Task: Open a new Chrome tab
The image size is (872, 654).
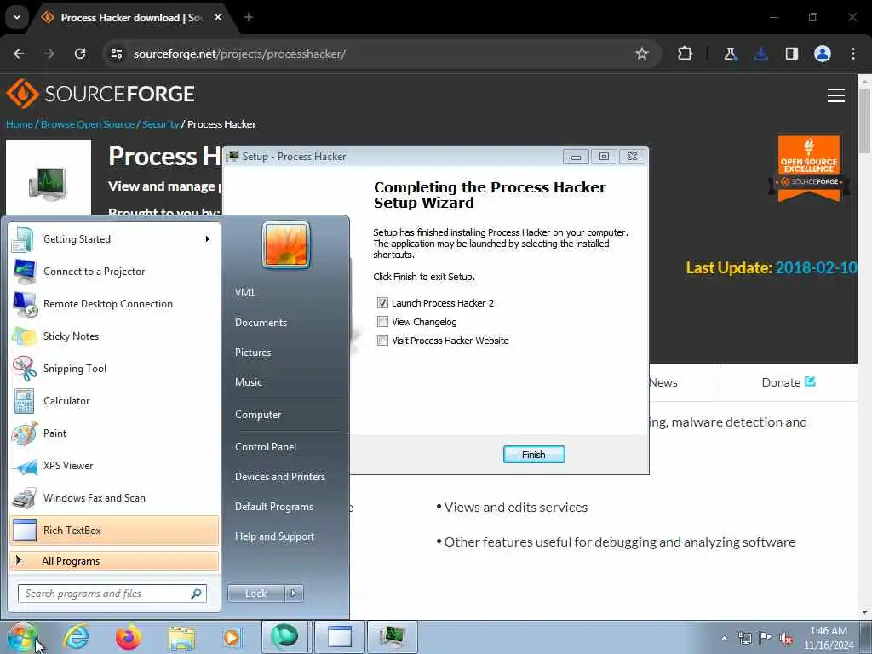Action: click(x=249, y=17)
